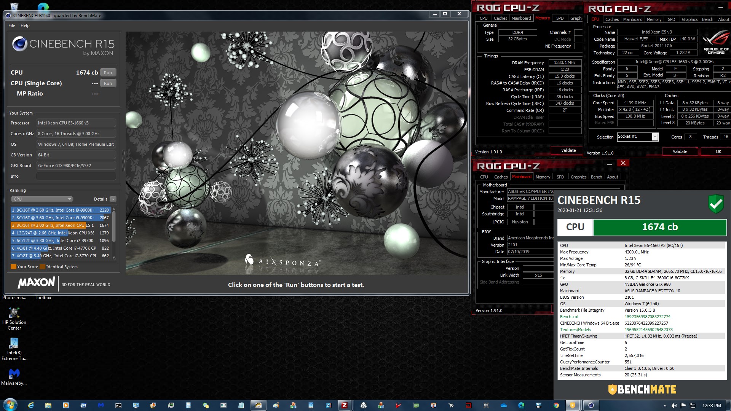The image size is (731, 411).
Task: Run the CPU Single Core test
Action: [108, 83]
